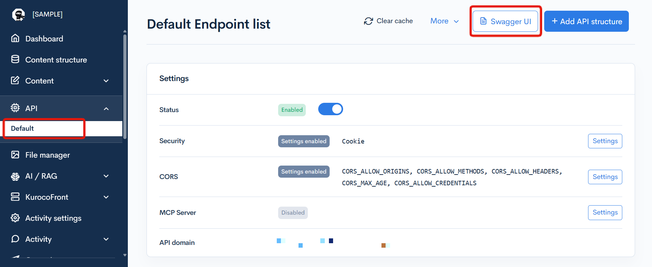Click the Kuroco ninja logo icon
The width and height of the screenshot is (652, 267).
(x=18, y=14)
